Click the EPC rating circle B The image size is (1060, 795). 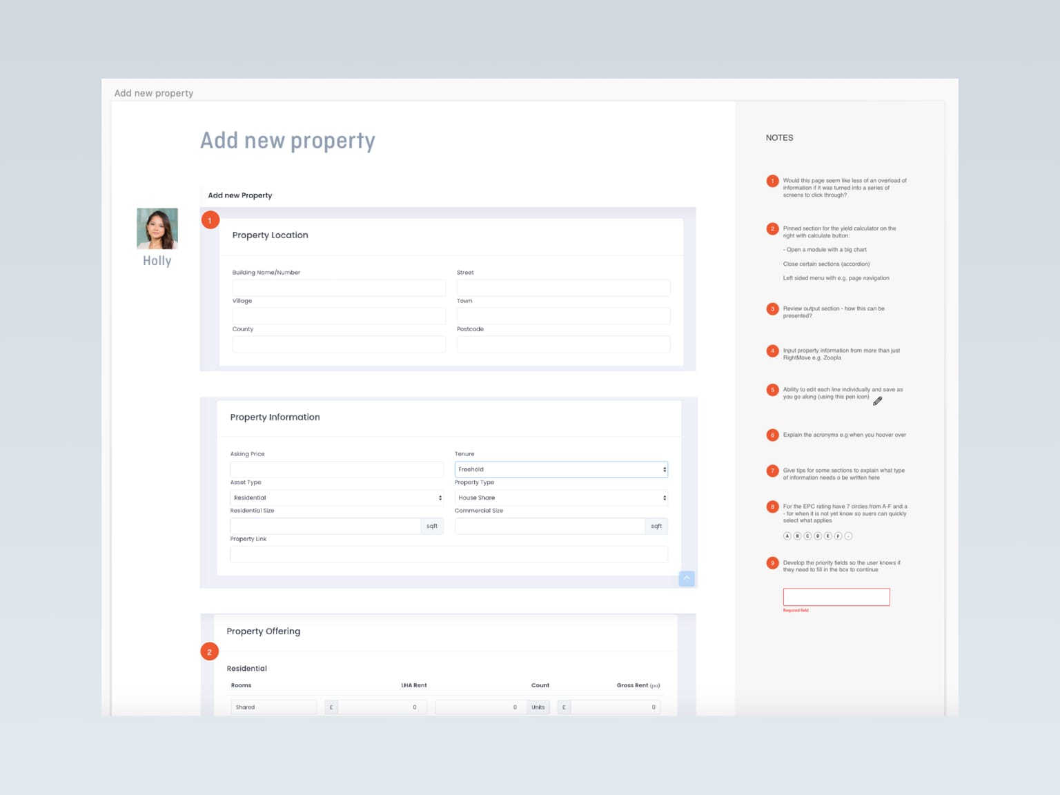798,536
